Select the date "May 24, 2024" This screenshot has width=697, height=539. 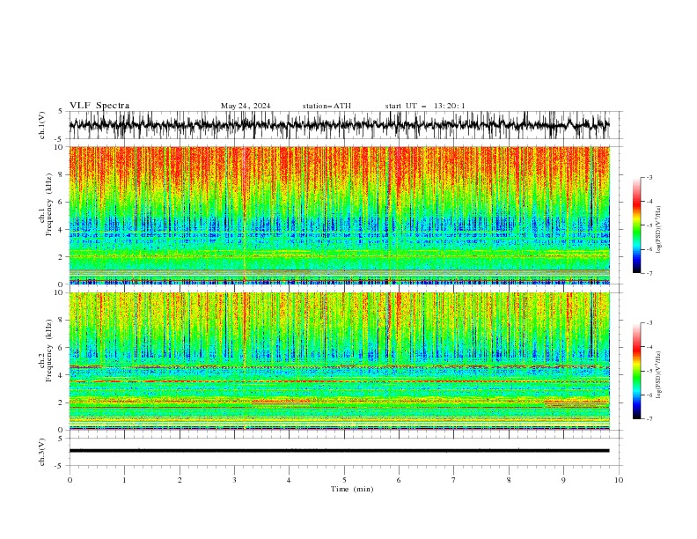246,106
